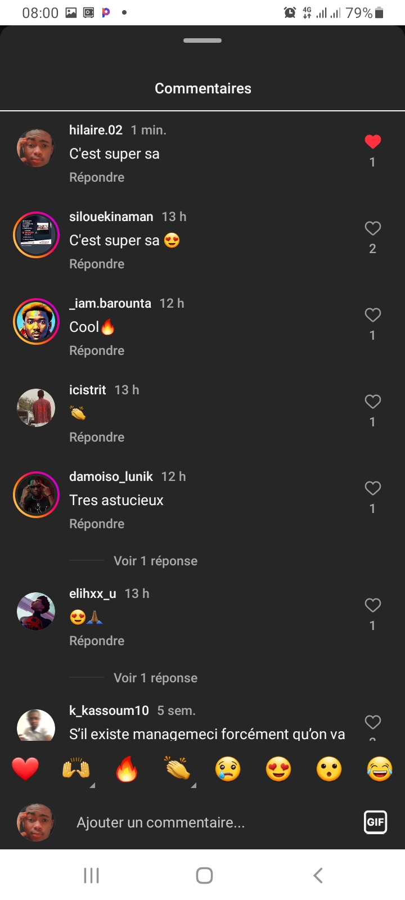Reply to icistrit's comment
The width and height of the screenshot is (405, 900).
point(97,437)
